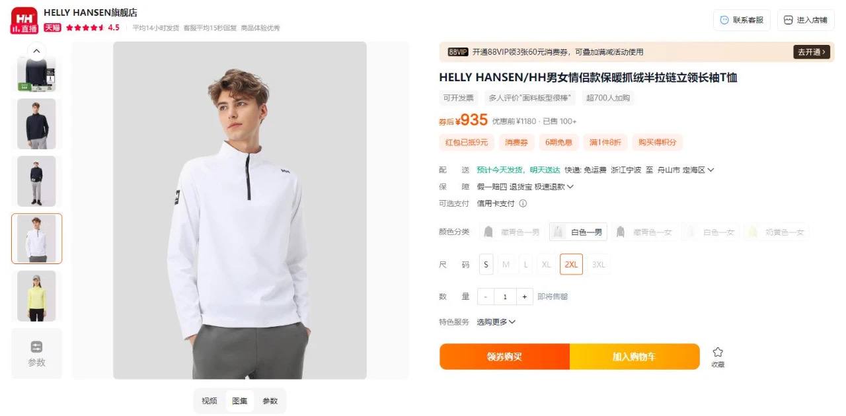
Task: Add item to favorites with star icon
Action: tap(718, 353)
